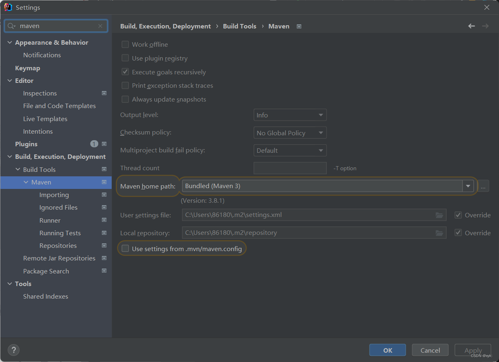The image size is (499, 362).
Task: Toggle Override for User settings file
Action: point(458,215)
